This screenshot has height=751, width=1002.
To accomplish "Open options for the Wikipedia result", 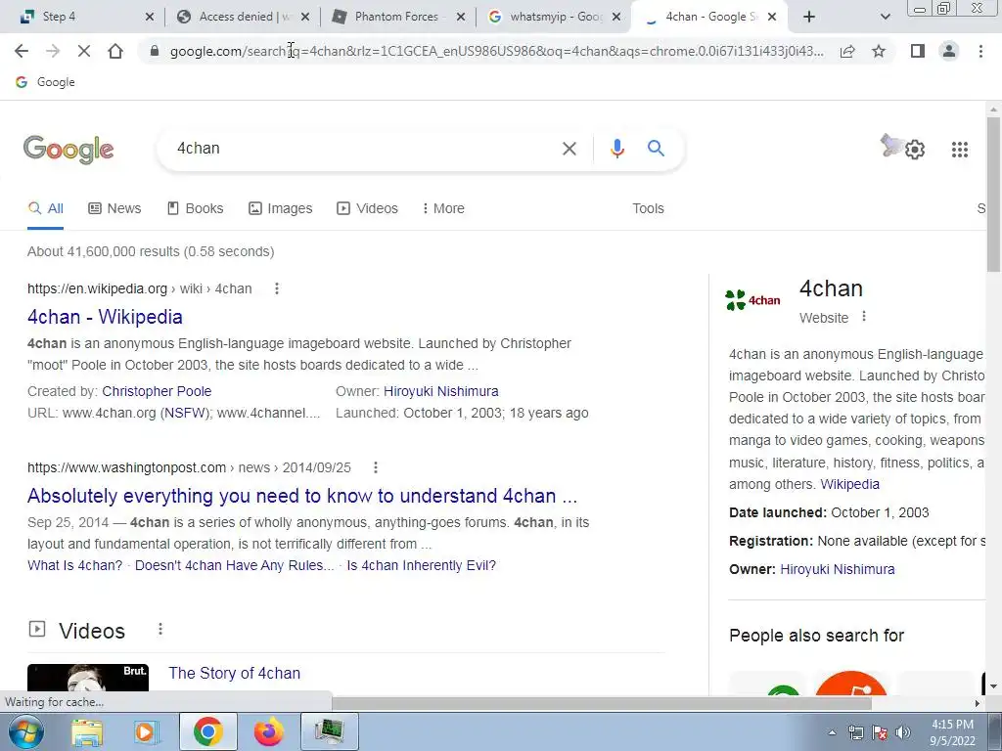I will coord(277,288).
